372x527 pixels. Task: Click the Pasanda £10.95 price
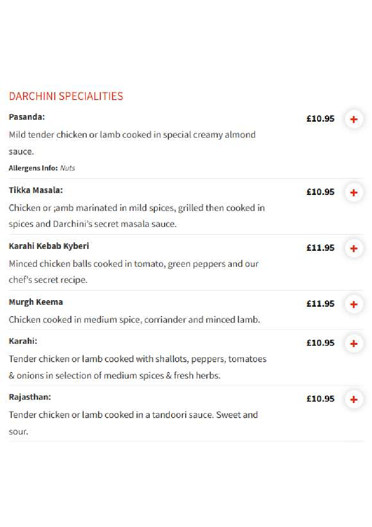(x=320, y=119)
